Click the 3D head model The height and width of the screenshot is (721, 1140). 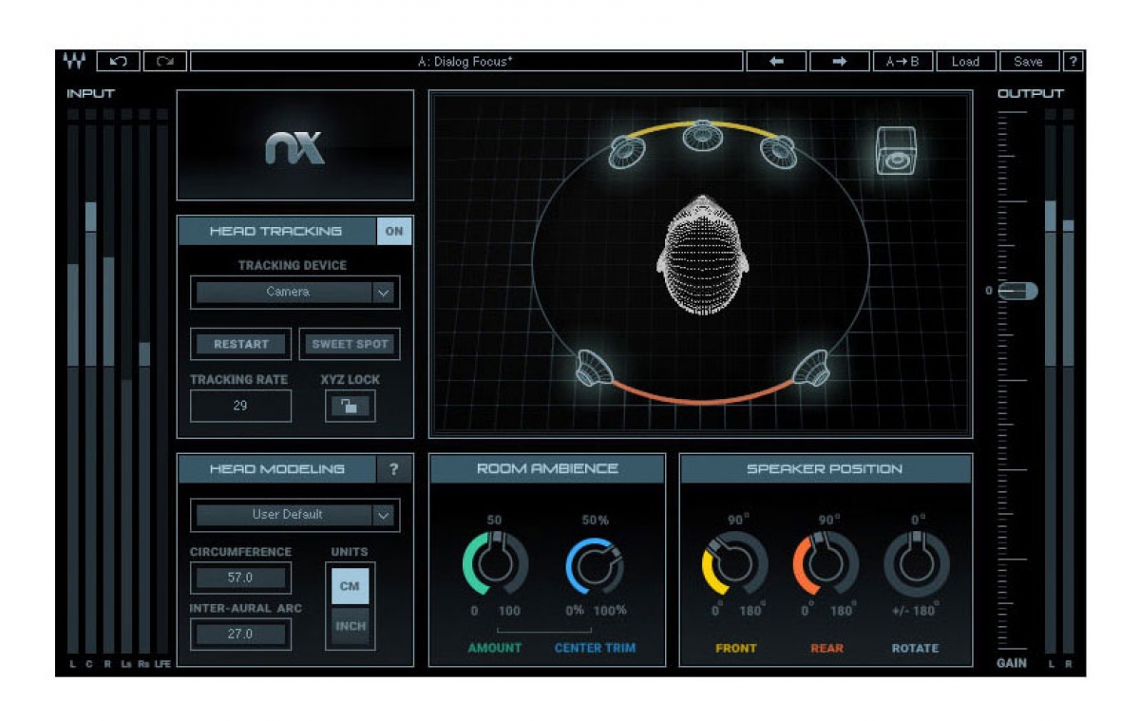click(x=701, y=256)
